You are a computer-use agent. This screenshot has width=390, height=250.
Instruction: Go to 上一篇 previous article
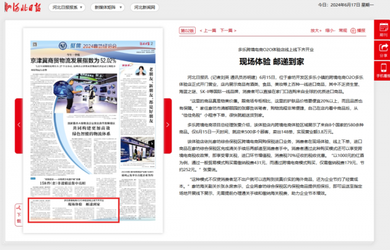208,31
